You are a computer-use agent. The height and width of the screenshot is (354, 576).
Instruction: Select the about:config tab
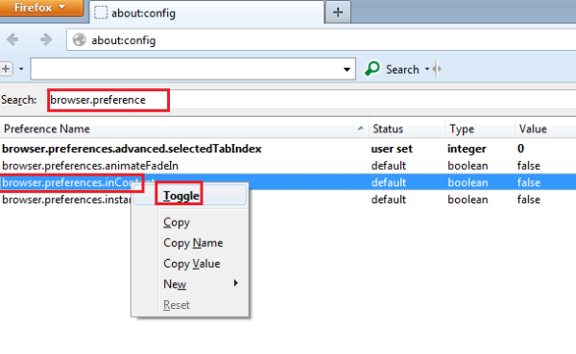click(x=207, y=12)
